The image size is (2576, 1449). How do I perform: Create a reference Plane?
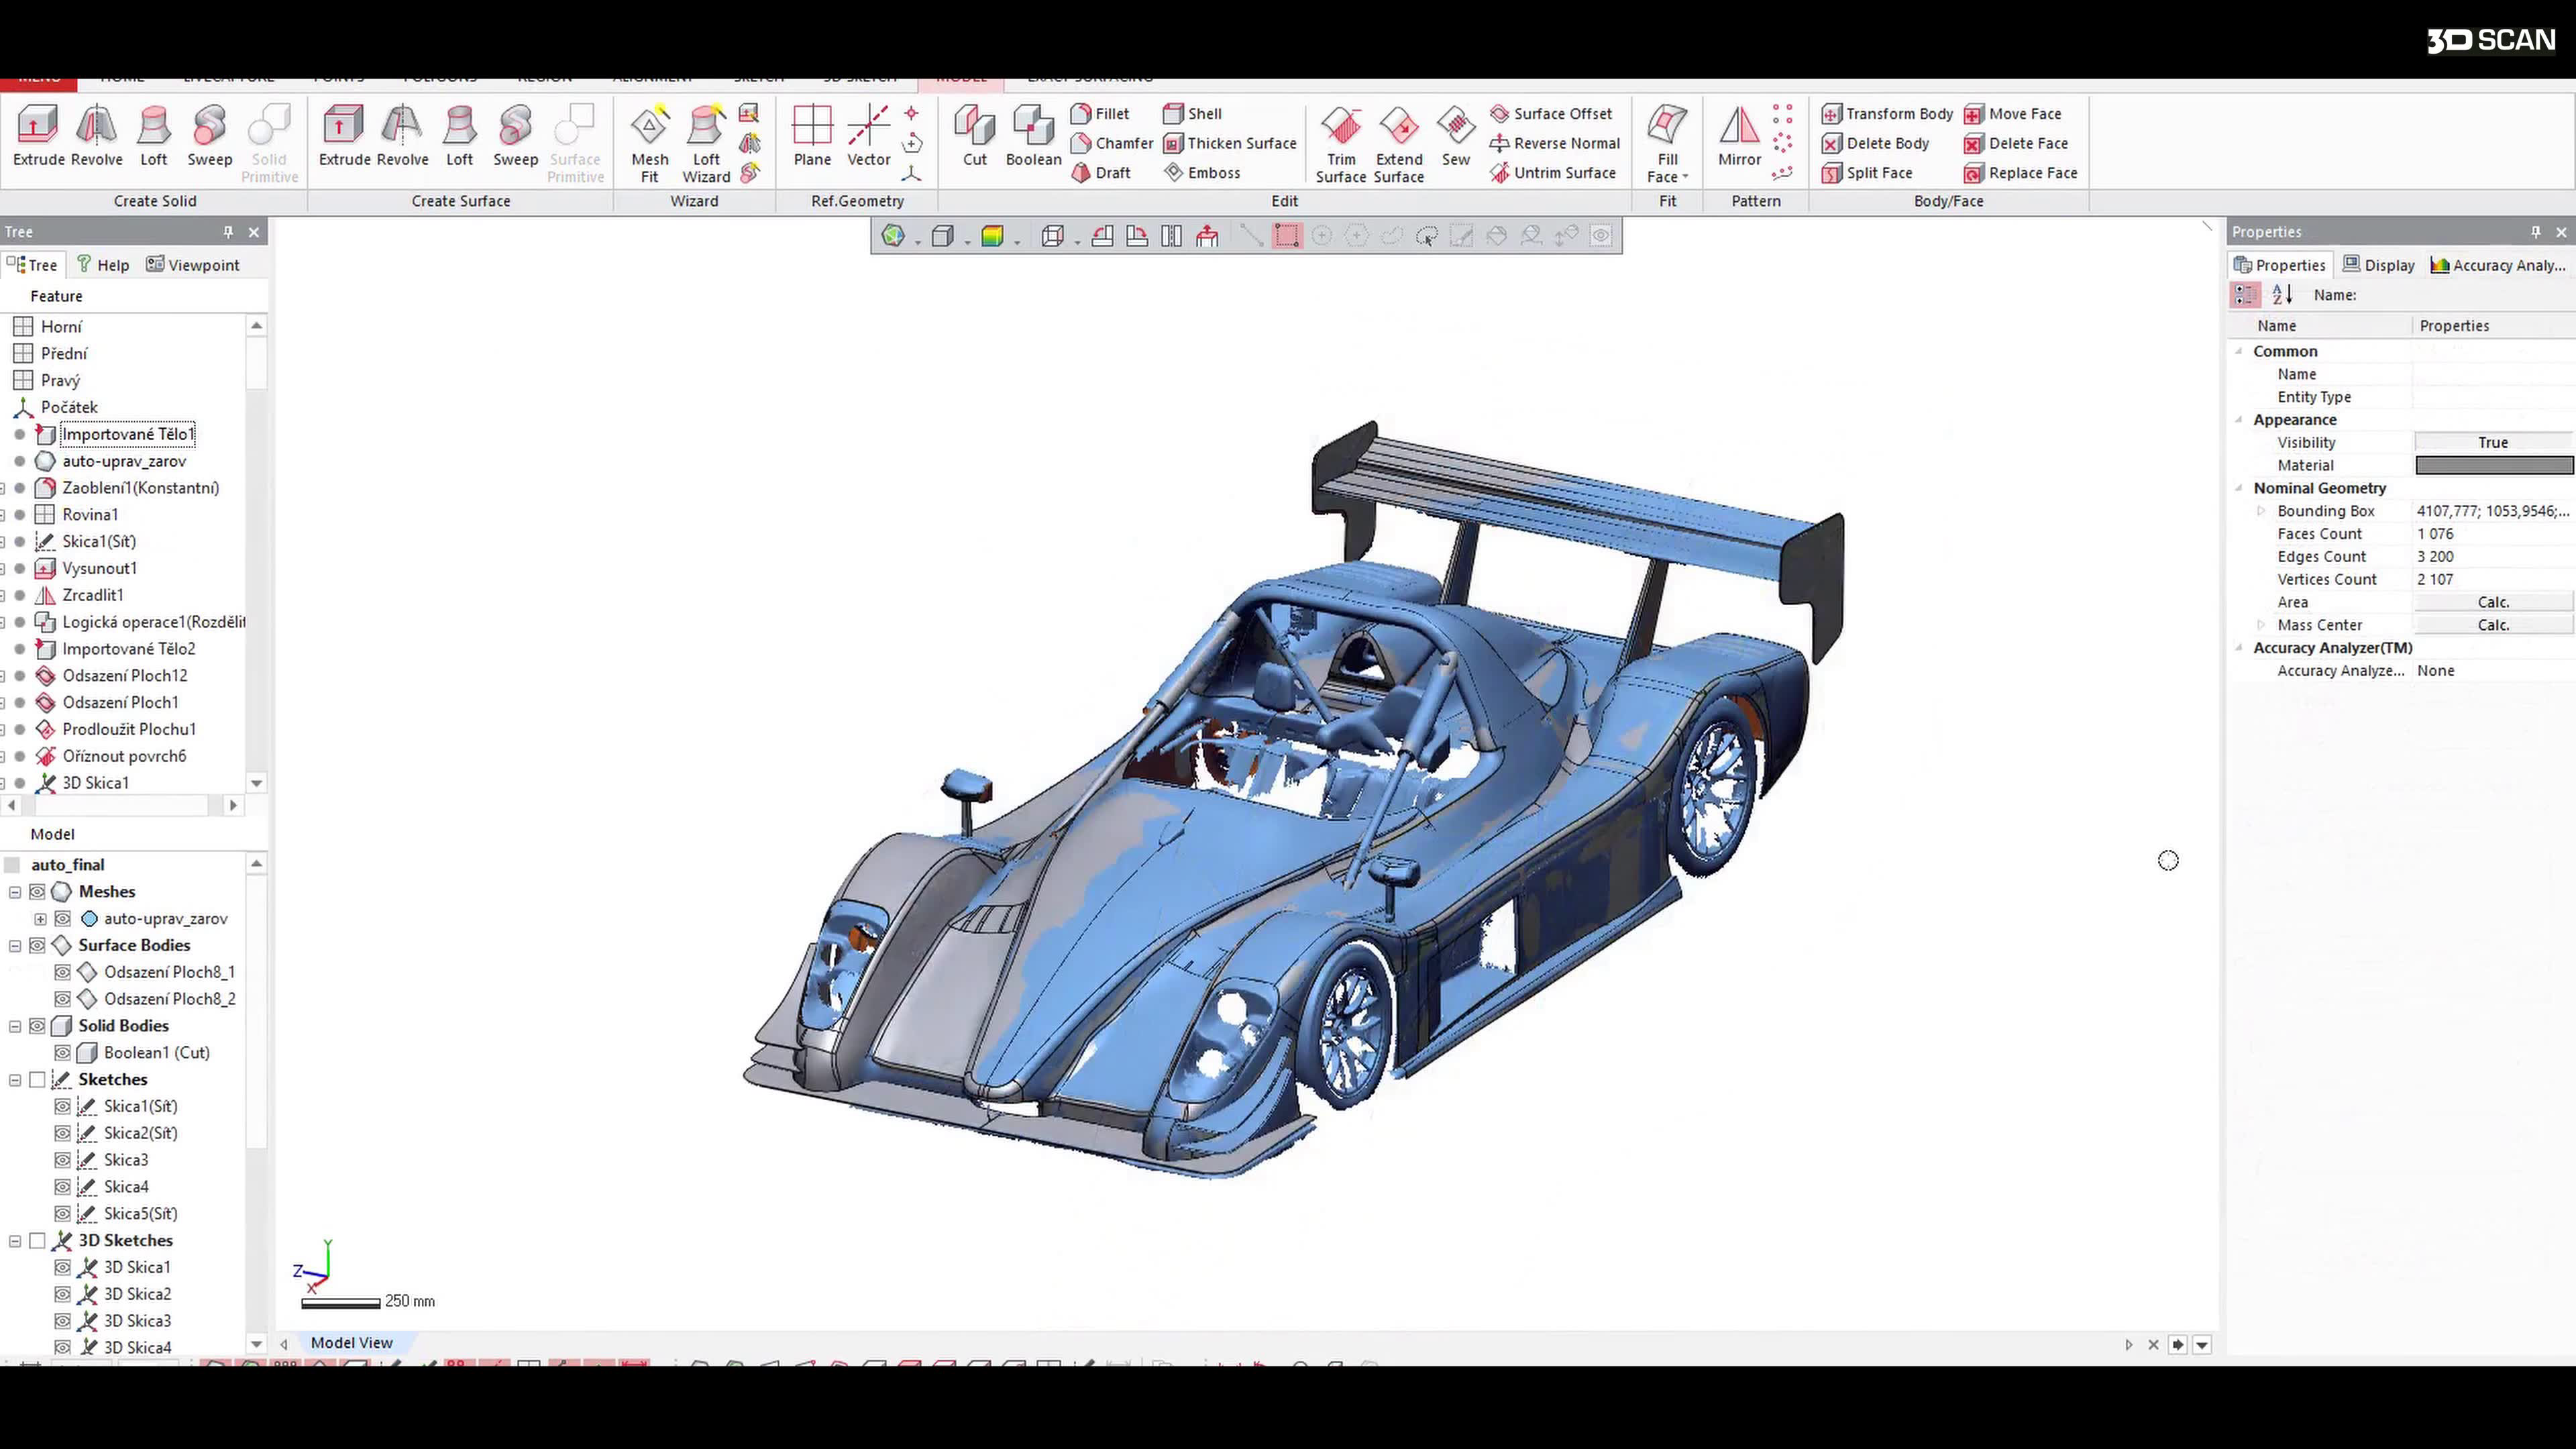tap(811, 137)
